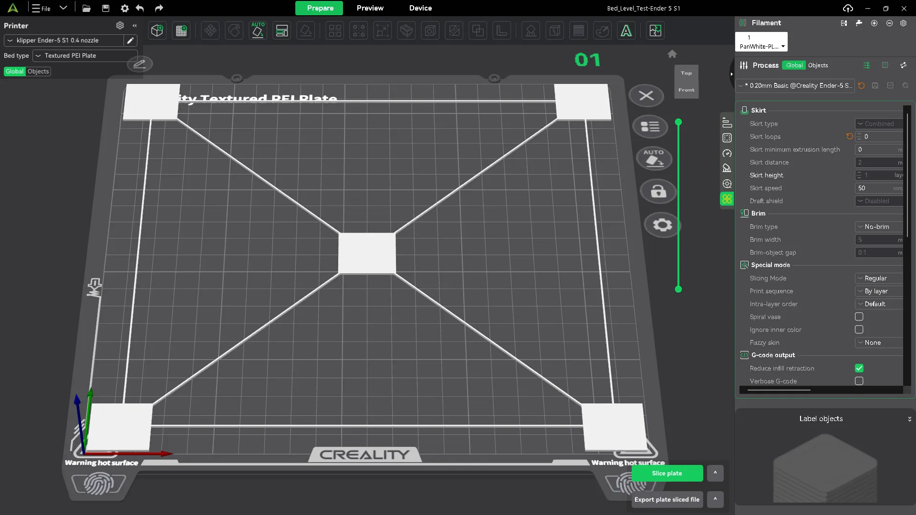Select Objects under Bed type
The height and width of the screenshot is (515, 916).
coord(38,72)
